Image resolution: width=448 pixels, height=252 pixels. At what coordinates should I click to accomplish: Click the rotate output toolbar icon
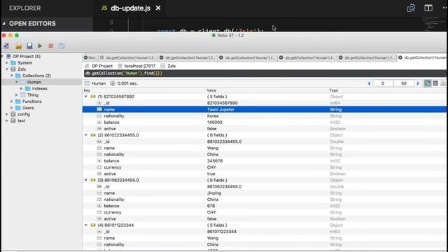tap(62, 46)
